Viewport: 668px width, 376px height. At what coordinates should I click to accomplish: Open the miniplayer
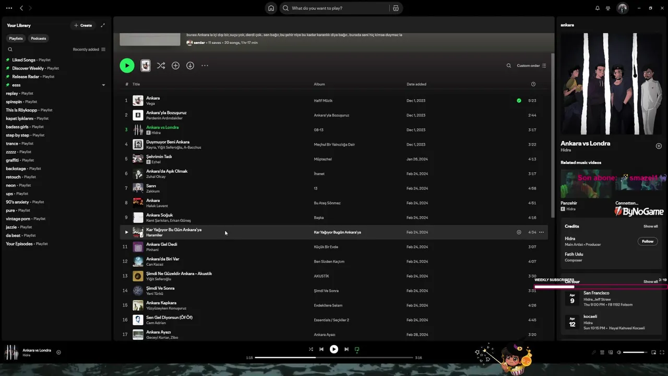[x=653, y=352]
